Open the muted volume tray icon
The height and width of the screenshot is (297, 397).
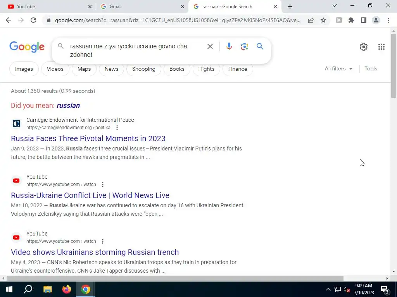347,289
